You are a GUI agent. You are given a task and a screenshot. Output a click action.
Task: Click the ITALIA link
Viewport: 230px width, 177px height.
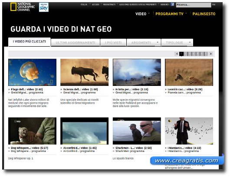pyautogui.click(x=84, y=4)
